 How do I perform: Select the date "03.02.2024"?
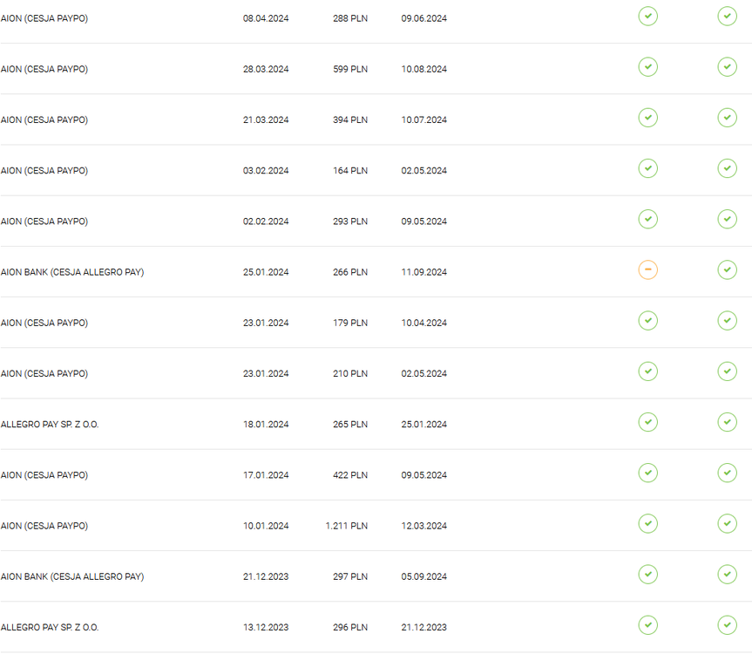tap(266, 170)
